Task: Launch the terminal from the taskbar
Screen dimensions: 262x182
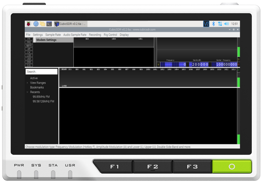Action: pyautogui.click(x=49, y=24)
